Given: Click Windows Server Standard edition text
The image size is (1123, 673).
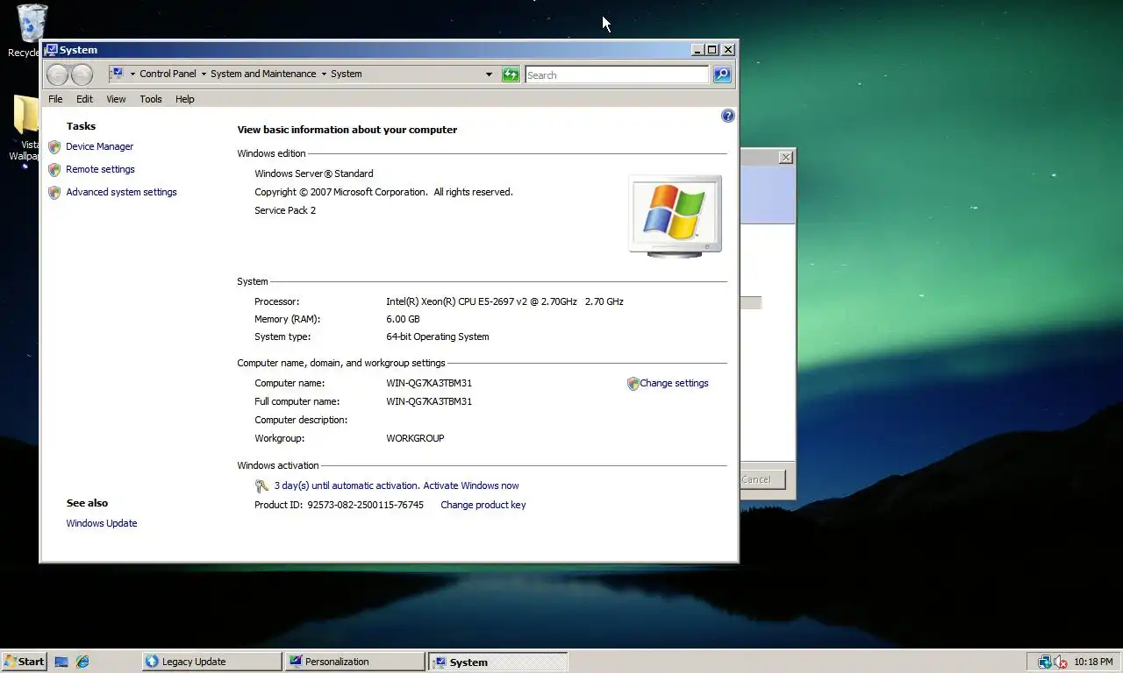Looking at the screenshot, I should [314, 174].
